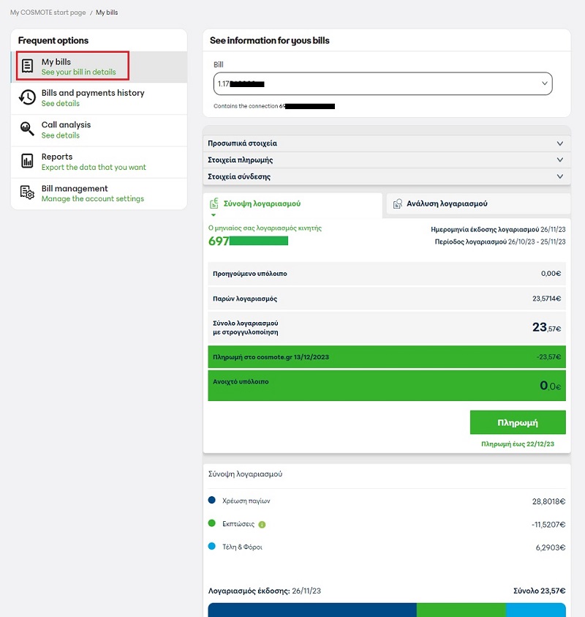The width and height of the screenshot is (585, 617).
Task: Click the Σύνοψη λογαριασμού tab icon
Action: pos(214,203)
